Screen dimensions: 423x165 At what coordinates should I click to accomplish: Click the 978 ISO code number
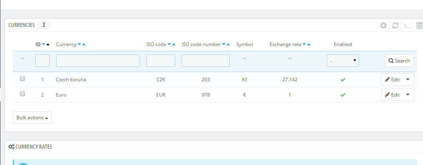pos(206,95)
